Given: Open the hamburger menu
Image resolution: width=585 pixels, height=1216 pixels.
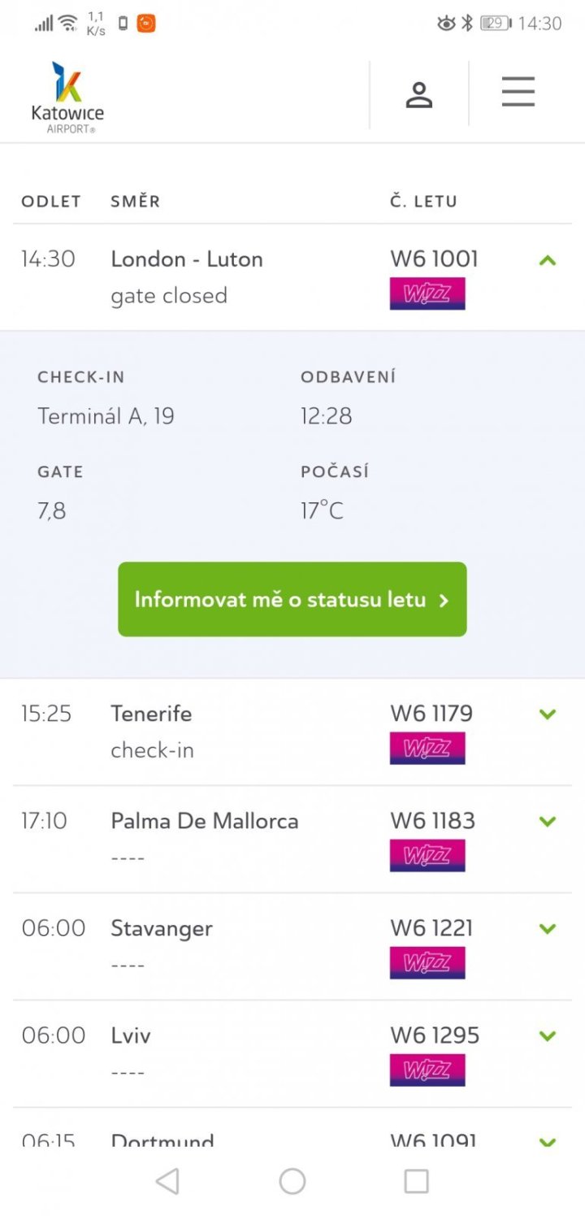Looking at the screenshot, I should point(518,92).
